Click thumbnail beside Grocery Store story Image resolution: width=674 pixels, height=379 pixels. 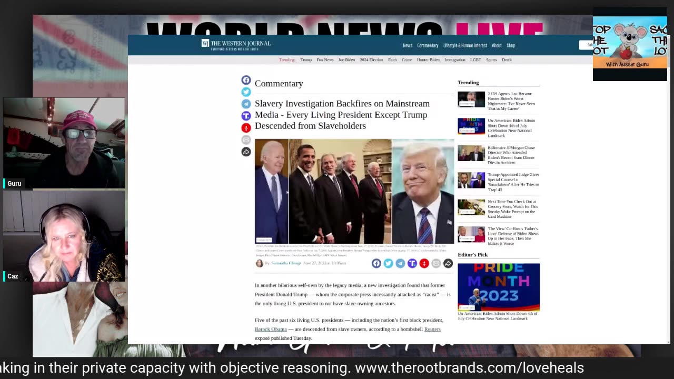(x=471, y=207)
